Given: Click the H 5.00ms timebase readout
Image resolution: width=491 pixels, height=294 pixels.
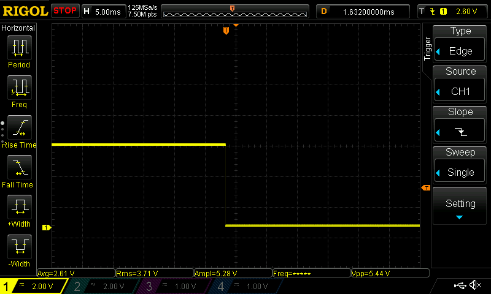Looking at the screenshot, I should pos(102,11).
